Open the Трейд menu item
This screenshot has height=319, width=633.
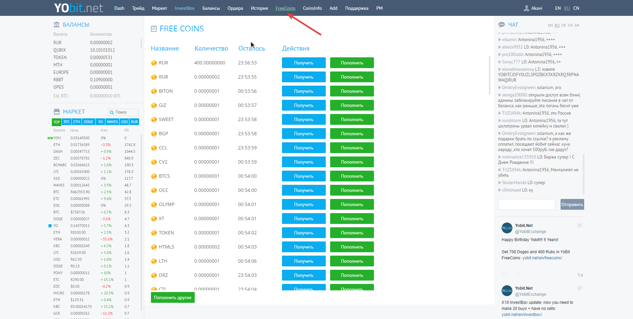(x=138, y=8)
